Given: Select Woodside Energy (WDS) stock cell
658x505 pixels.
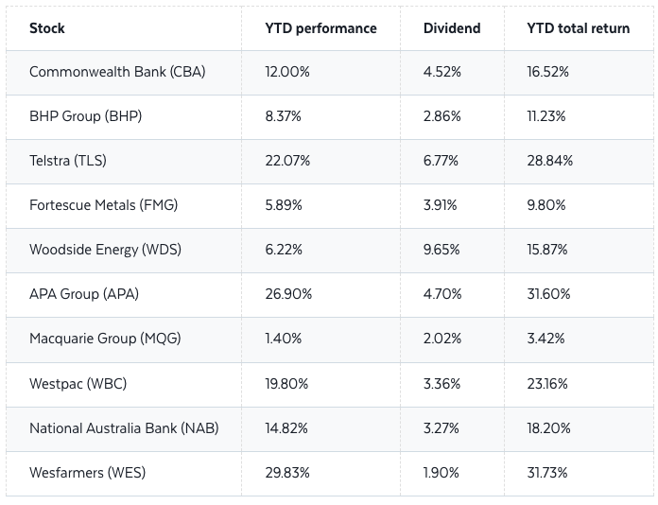Looking at the screenshot, I should [x=105, y=250].
